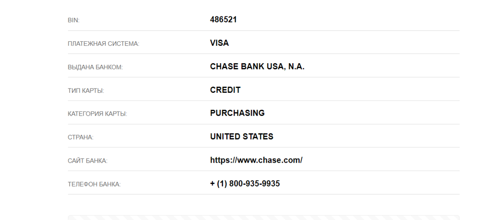Click the divider line under the BIN row
482x220 pixels.
coord(263,30)
